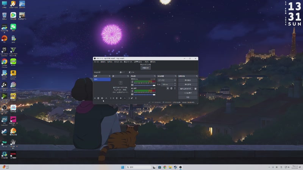
Task: Mute the Desktop Audio channel speaker icon
Action: [132, 94]
